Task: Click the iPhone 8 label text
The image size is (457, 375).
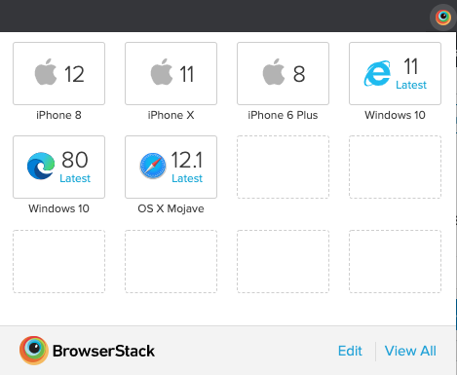Action: pos(58,115)
